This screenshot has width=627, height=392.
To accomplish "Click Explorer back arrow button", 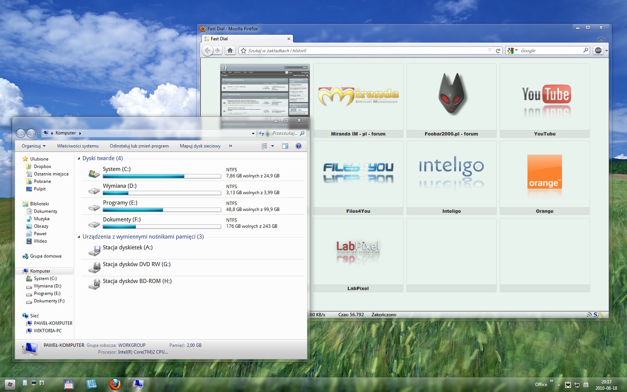I will pyautogui.click(x=21, y=133).
